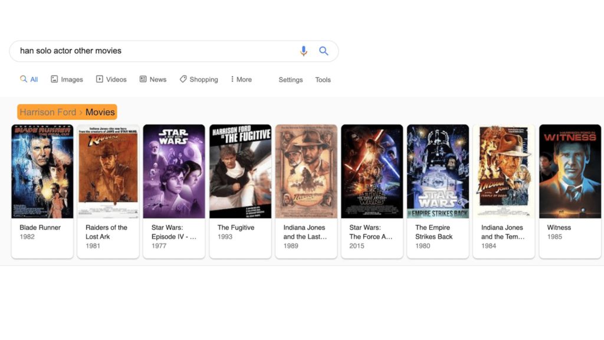The height and width of the screenshot is (340, 604).
Task: Switch to the Images tab
Action: click(67, 80)
